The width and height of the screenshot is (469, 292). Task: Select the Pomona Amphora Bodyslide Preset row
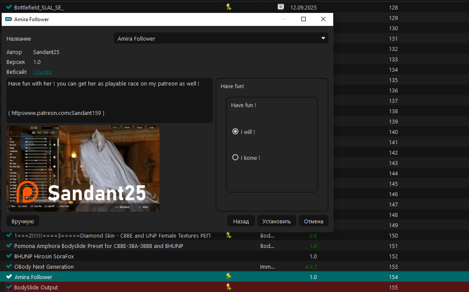pyautogui.click(x=234, y=246)
